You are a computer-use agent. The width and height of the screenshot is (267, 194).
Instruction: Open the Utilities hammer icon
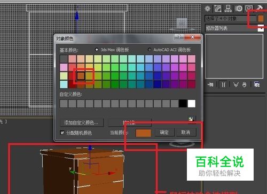pyautogui.click(x=259, y=8)
